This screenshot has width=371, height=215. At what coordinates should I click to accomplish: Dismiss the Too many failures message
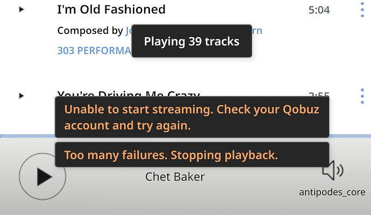(192, 155)
